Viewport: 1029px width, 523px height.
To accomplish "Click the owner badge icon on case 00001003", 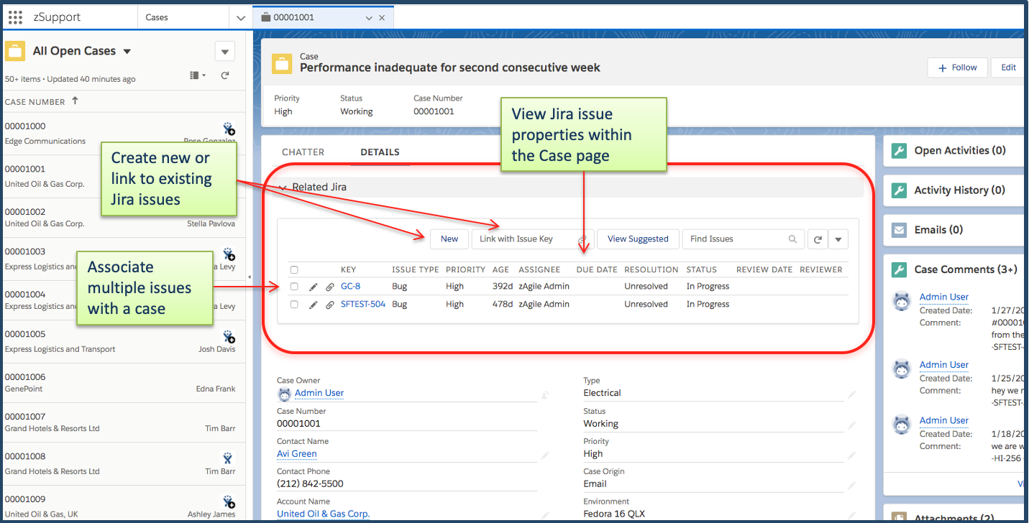I will click(x=228, y=254).
